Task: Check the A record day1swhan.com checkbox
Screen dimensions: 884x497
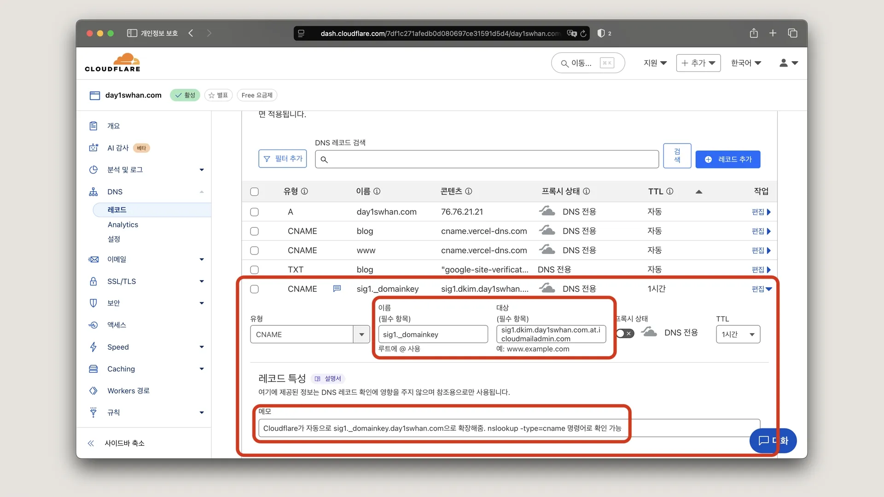Action: click(254, 212)
